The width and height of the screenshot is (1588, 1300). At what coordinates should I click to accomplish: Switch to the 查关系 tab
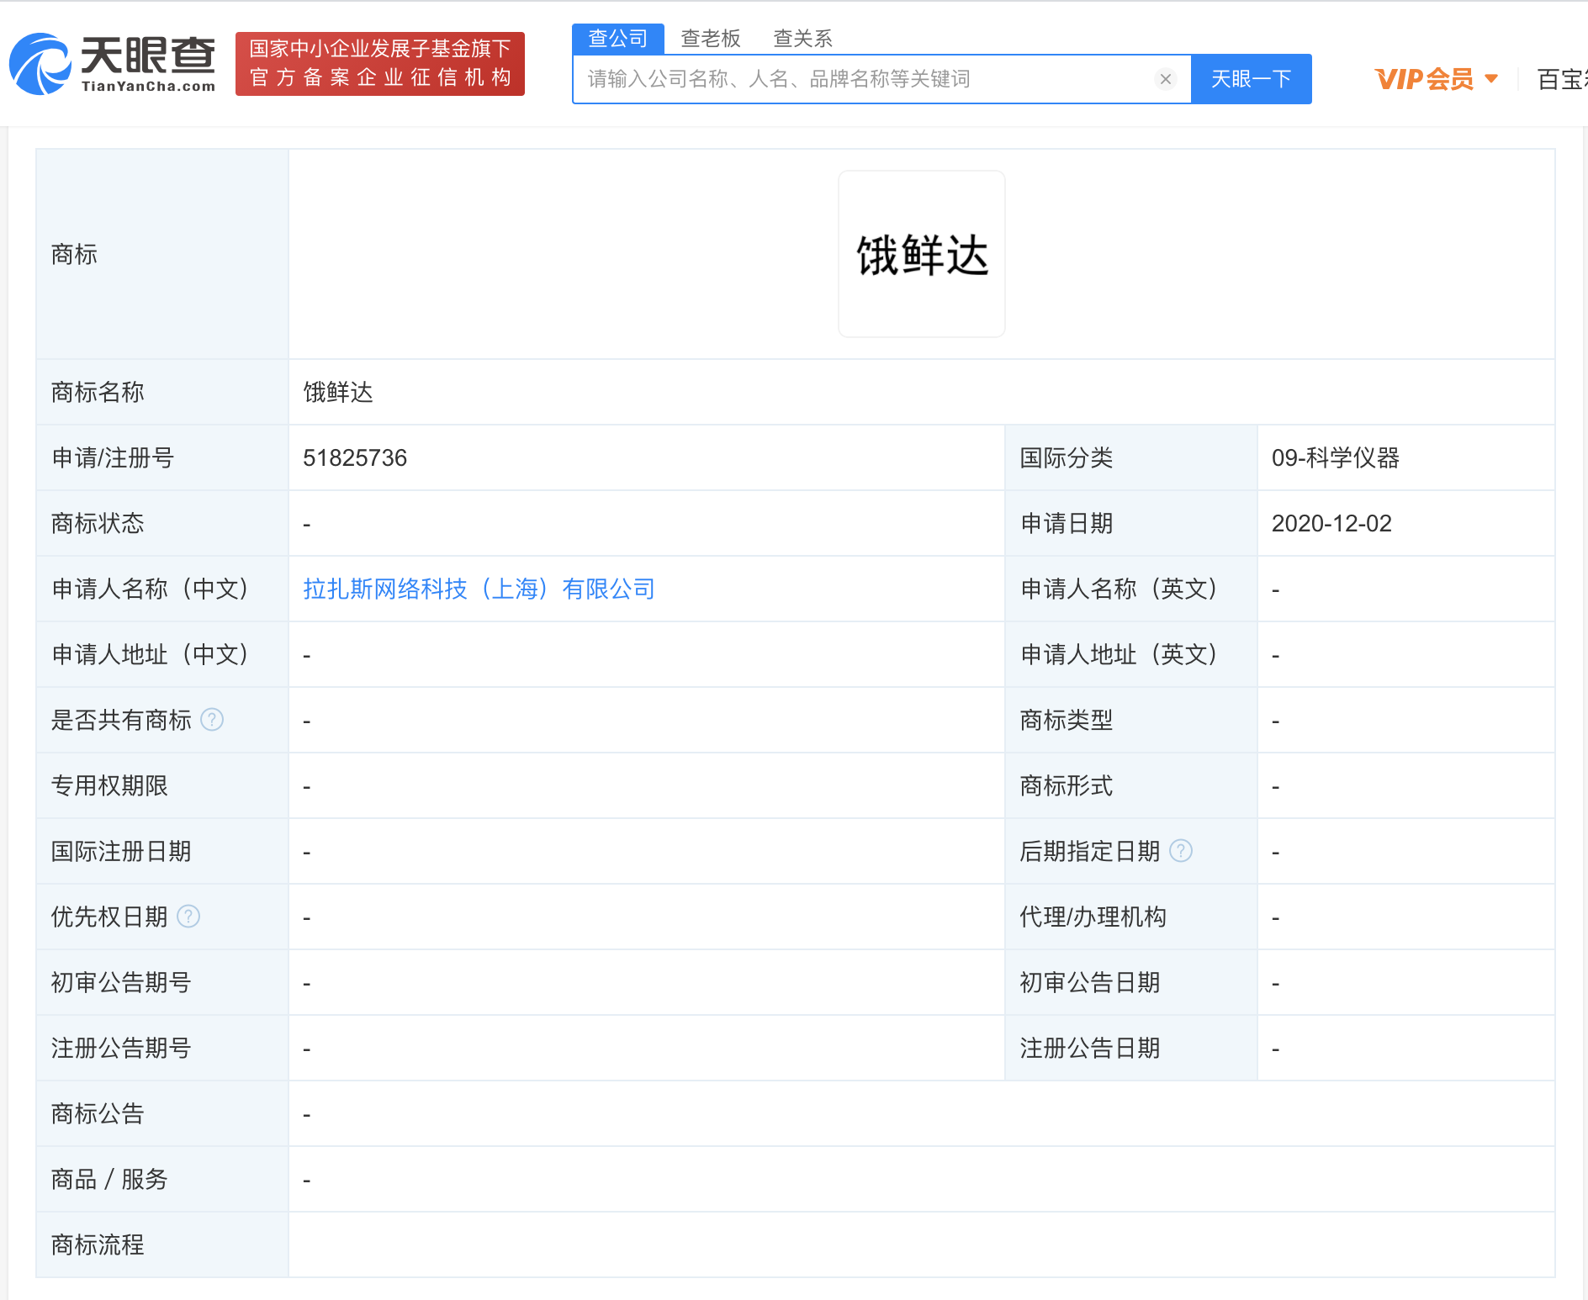802,37
